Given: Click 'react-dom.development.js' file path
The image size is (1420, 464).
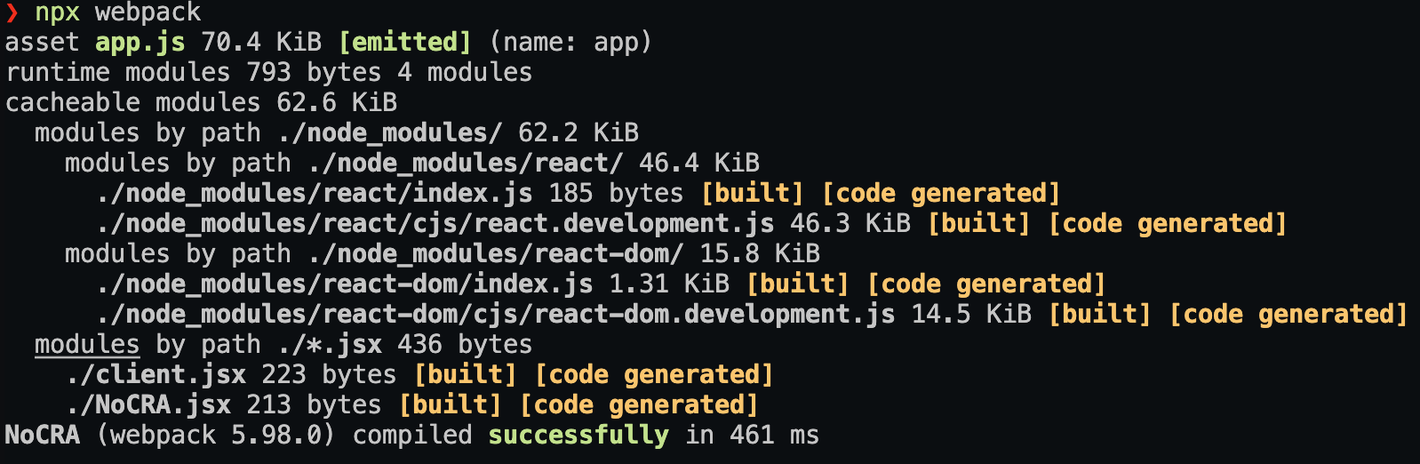Looking at the screenshot, I should (x=496, y=315).
